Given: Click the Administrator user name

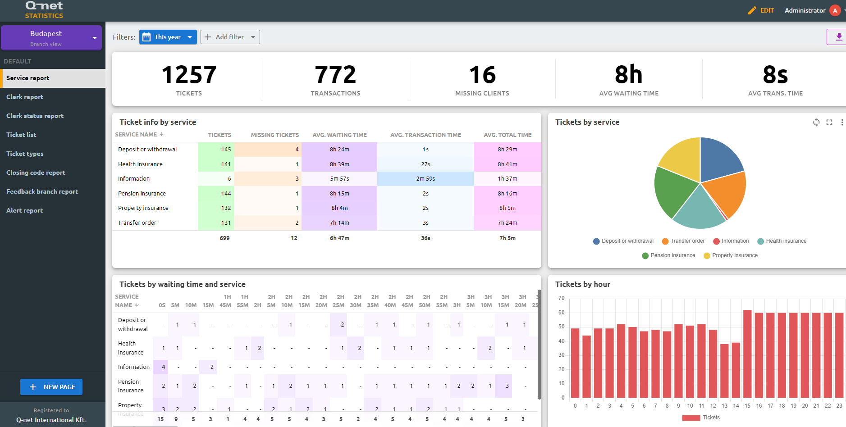Looking at the screenshot, I should [x=805, y=10].
